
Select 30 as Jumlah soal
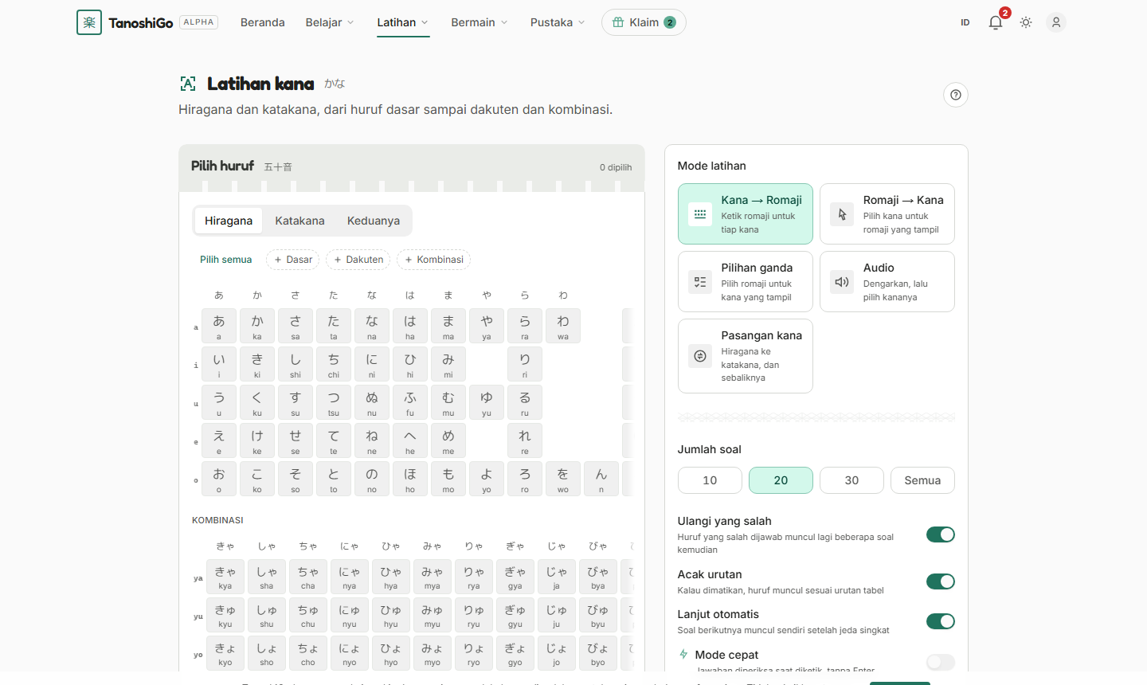pos(851,480)
